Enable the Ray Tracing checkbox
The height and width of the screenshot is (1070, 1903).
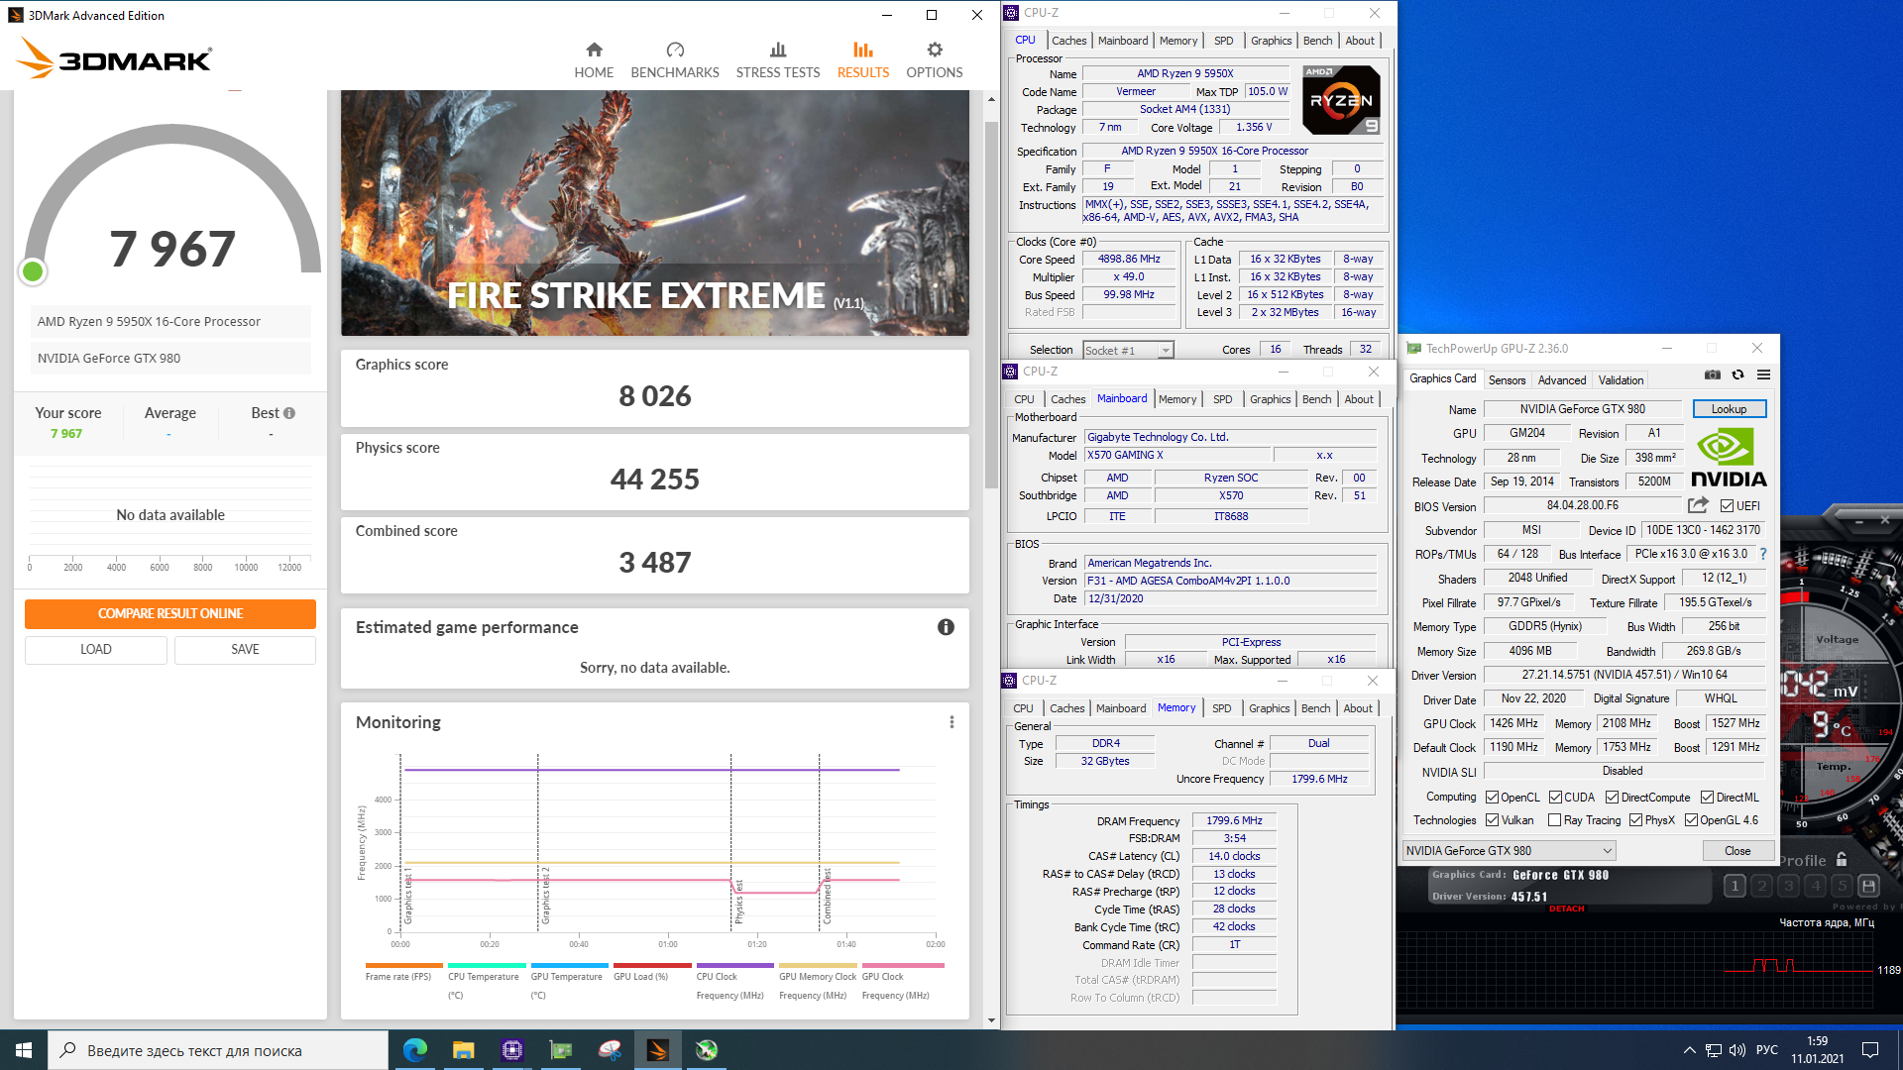1554,819
